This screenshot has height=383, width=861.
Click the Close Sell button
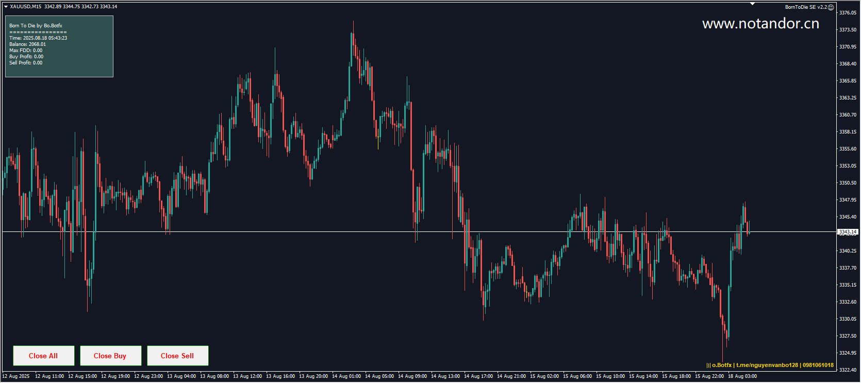pos(177,356)
